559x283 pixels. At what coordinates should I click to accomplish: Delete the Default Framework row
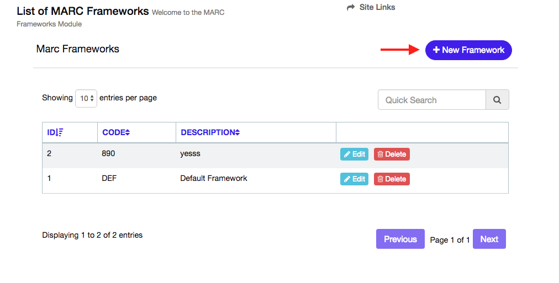[x=392, y=179]
